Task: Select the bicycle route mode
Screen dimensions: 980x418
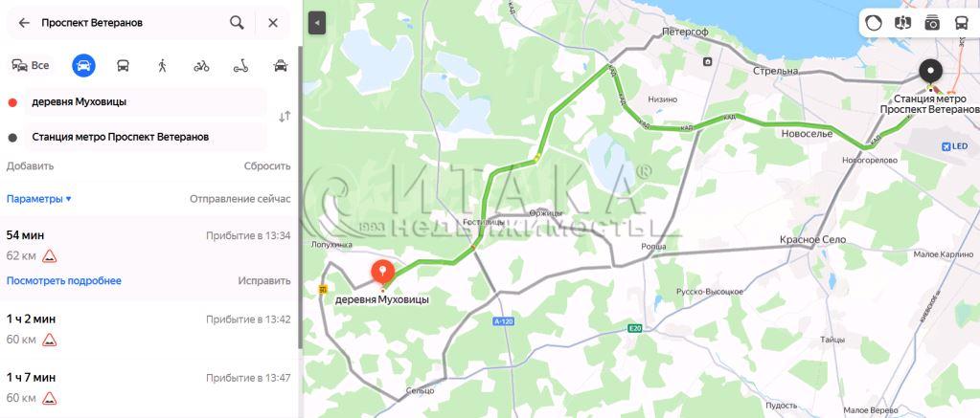Action: click(x=201, y=65)
